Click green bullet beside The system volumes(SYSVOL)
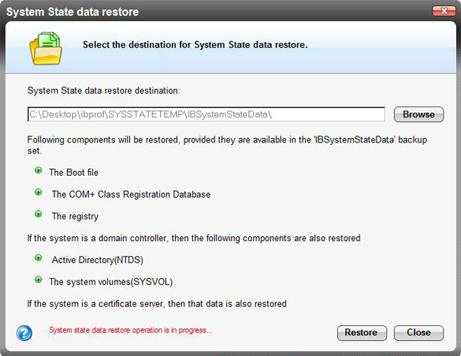Viewport: 461px width, 356px height. coord(39,279)
